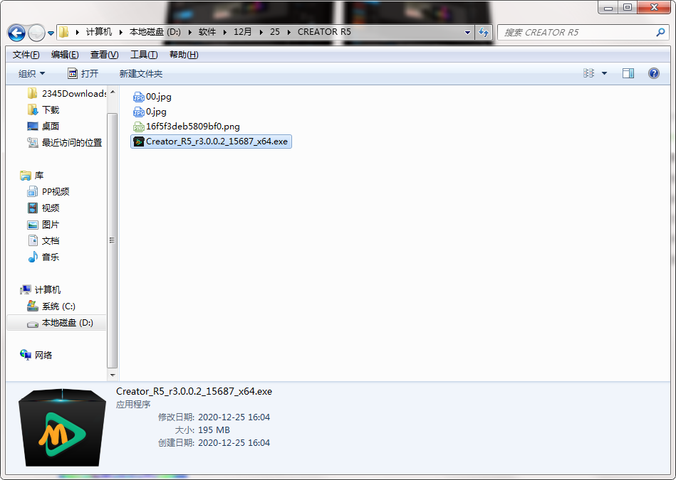The width and height of the screenshot is (676, 480).
Task: Expand the breadcrumb arrow after 软件
Action: (224, 32)
